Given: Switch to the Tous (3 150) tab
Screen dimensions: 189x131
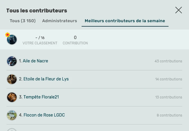Looking at the screenshot, I should [23, 21].
